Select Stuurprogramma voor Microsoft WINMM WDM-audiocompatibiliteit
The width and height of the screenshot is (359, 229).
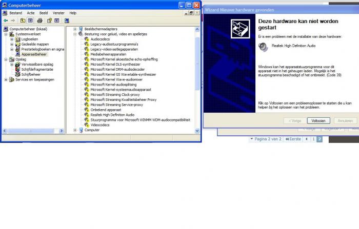tap(141, 120)
